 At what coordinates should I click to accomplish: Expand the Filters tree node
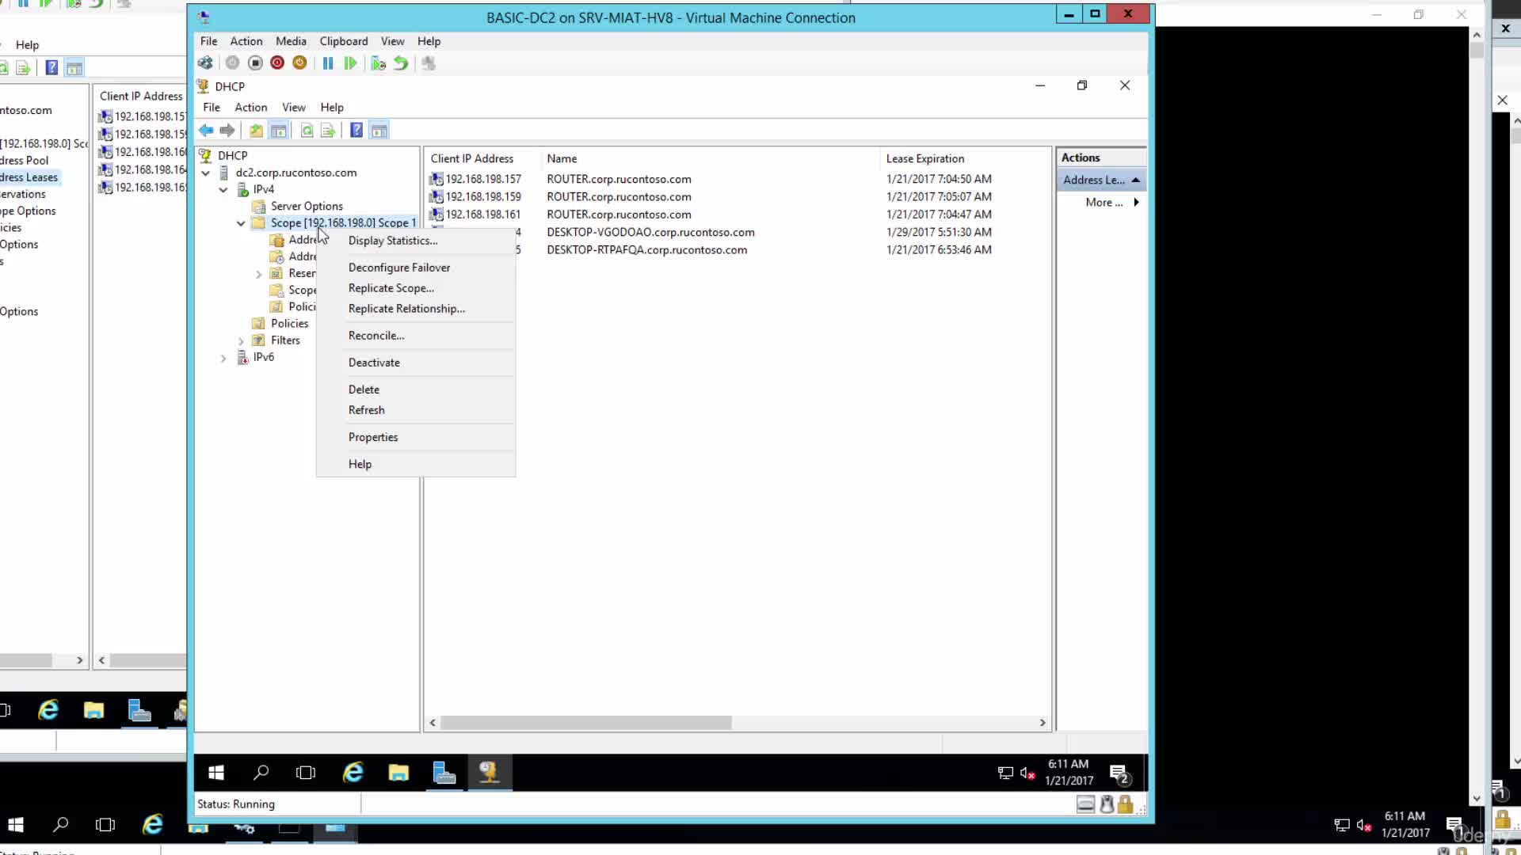[x=241, y=341]
